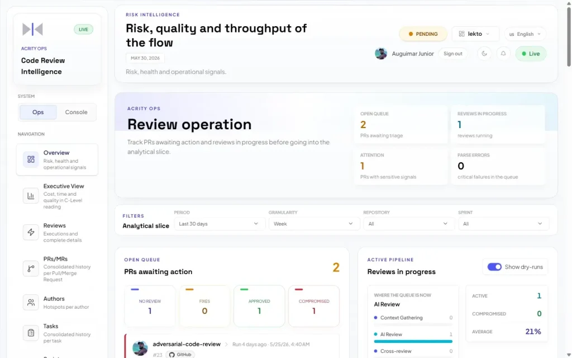Open the lekto workspace dropdown

475,34
